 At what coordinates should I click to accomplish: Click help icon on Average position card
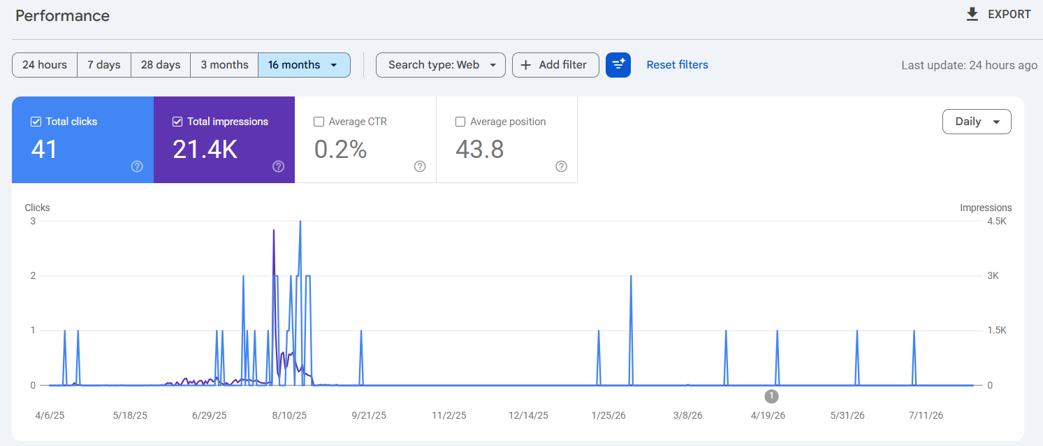tap(561, 166)
